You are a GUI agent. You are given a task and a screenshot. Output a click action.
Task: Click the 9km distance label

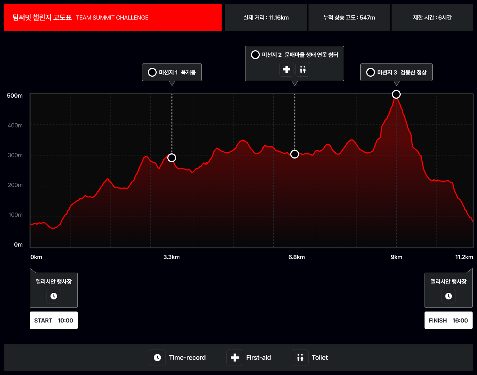[x=397, y=257]
